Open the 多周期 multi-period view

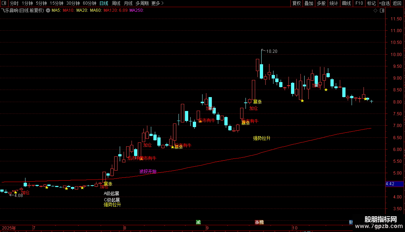142,3
